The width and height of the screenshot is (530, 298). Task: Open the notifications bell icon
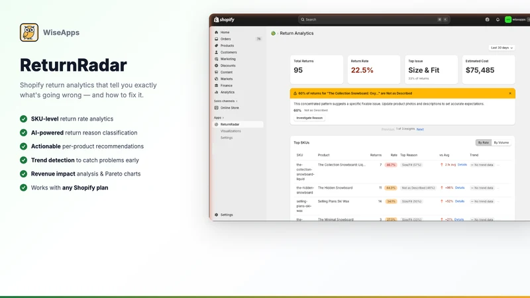[x=498, y=20]
